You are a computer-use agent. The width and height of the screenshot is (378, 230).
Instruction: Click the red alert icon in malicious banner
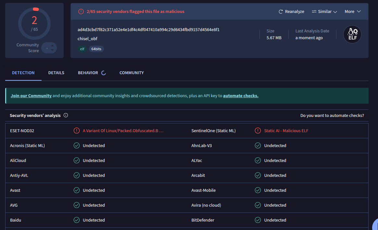pos(81,11)
